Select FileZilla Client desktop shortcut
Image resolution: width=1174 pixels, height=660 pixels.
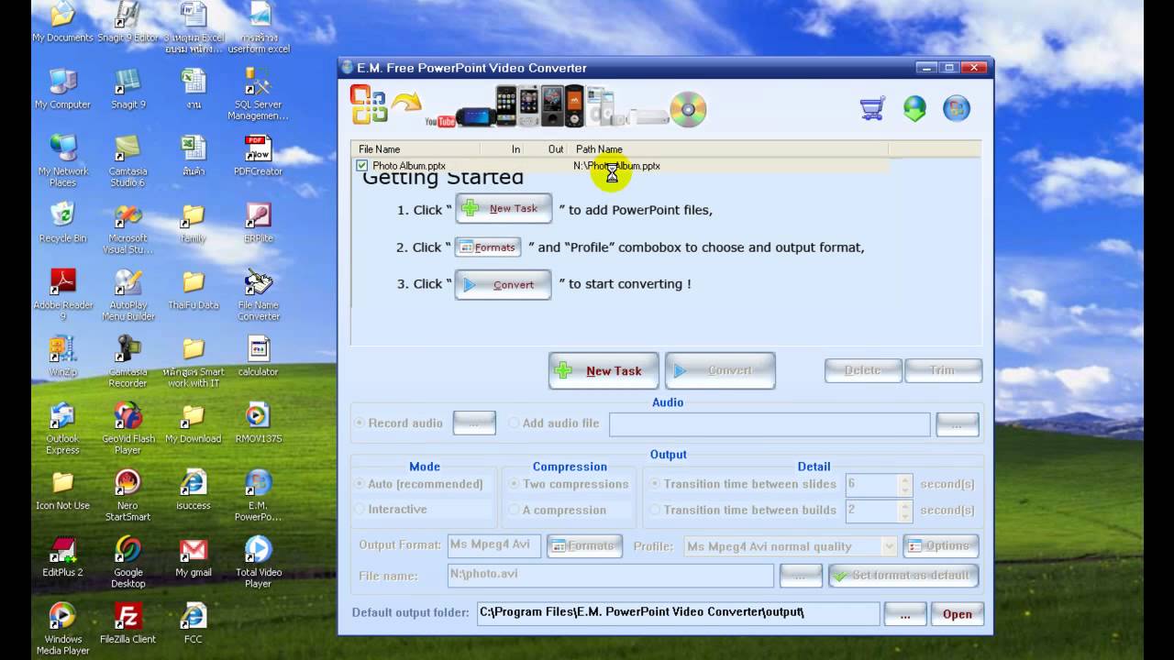(x=128, y=623)
